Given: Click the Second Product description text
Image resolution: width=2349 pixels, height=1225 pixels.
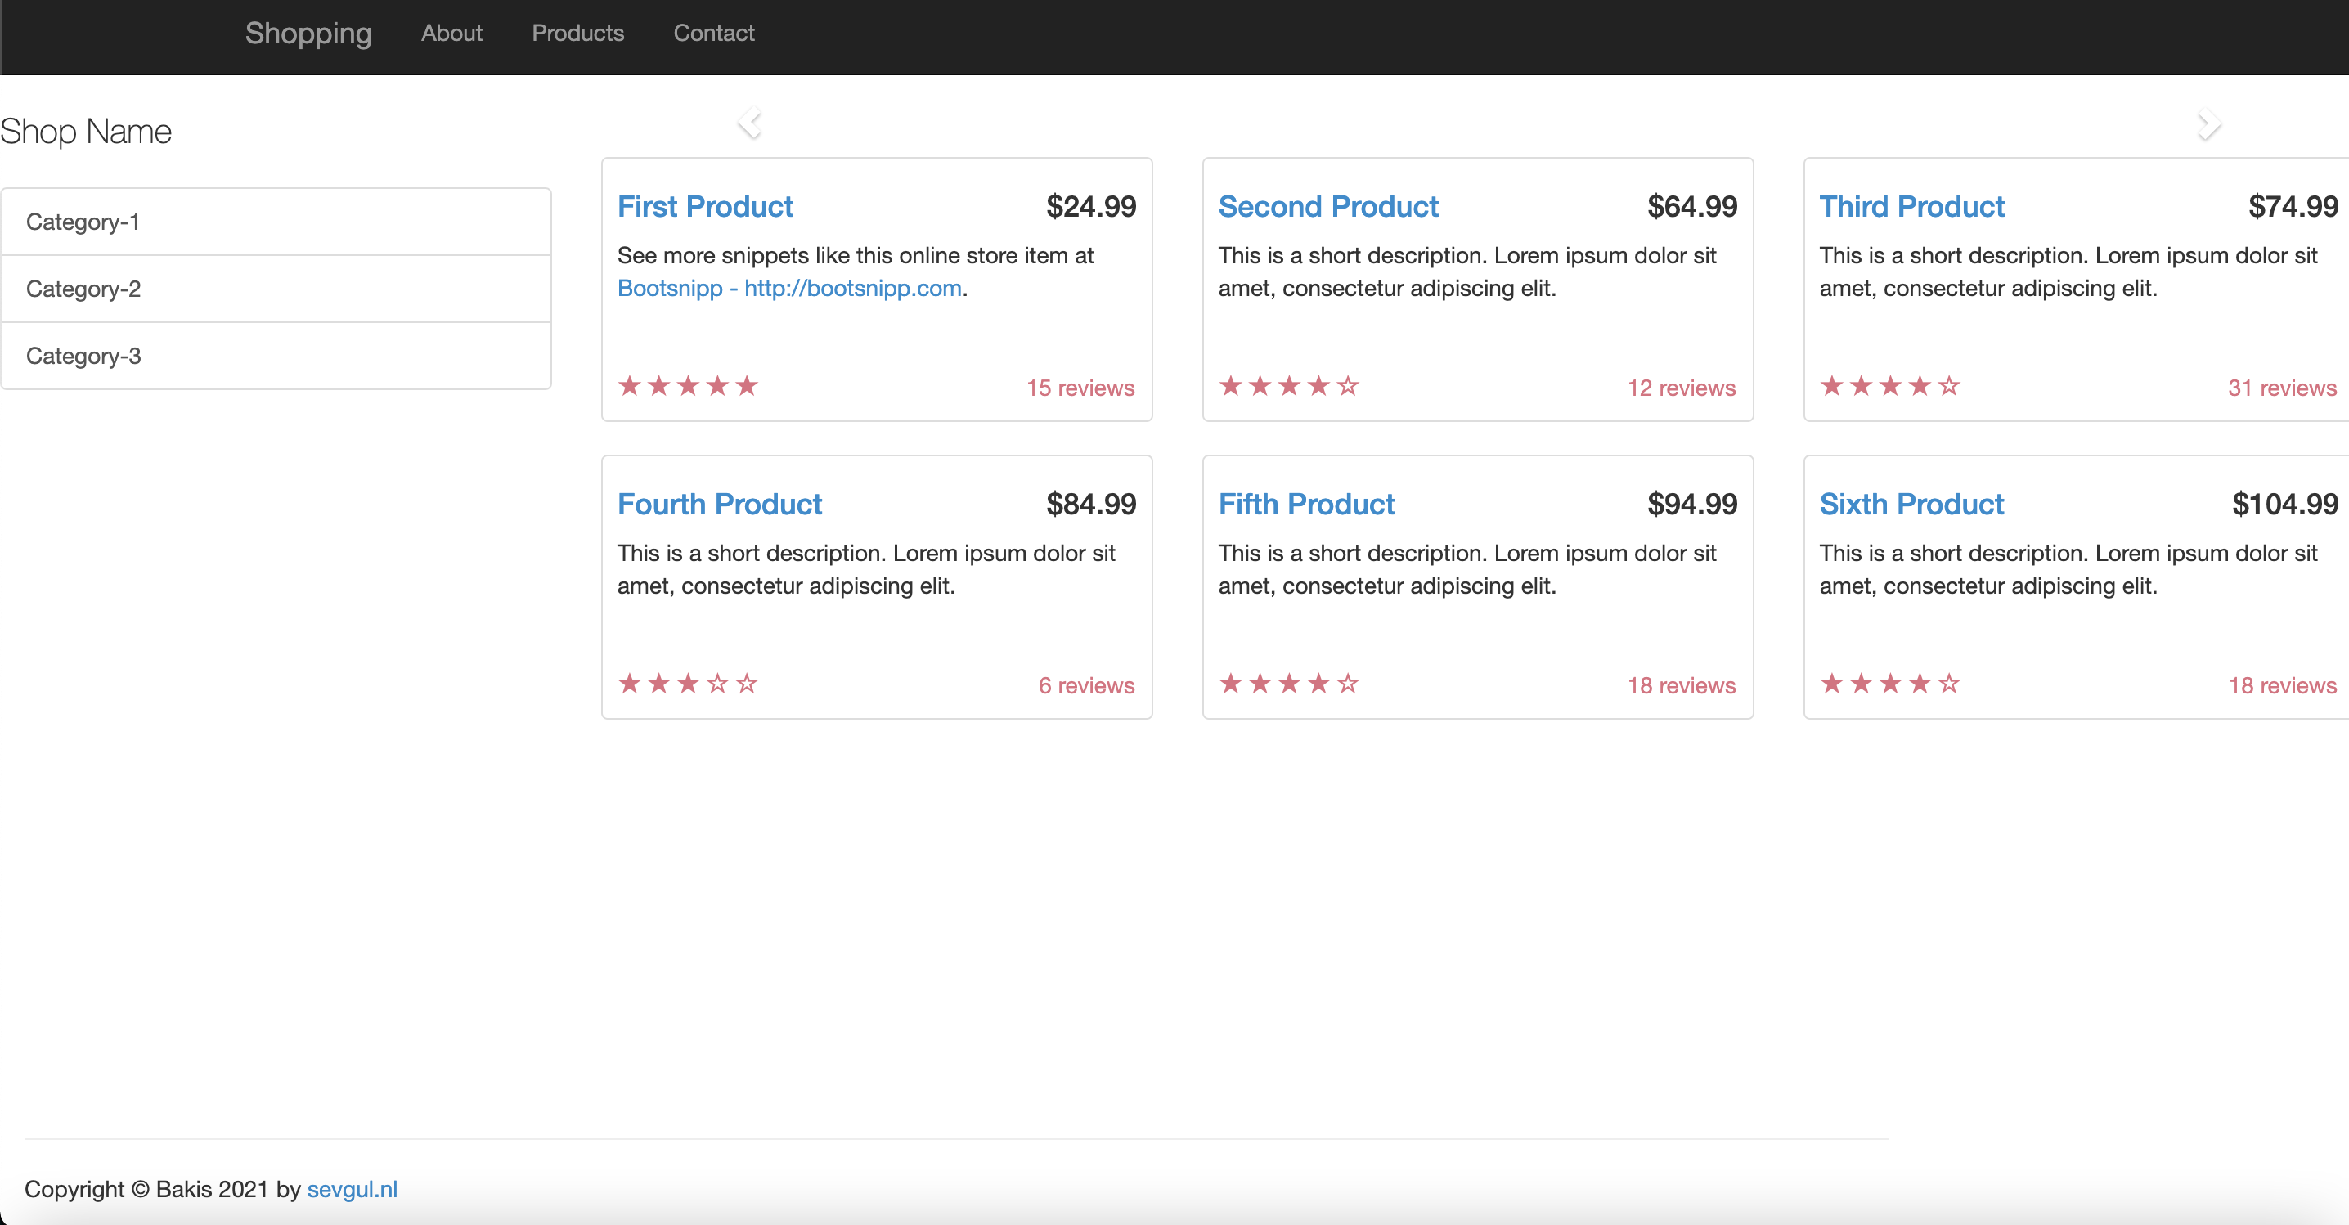Looking at the screenshot, I should 1467,271.
